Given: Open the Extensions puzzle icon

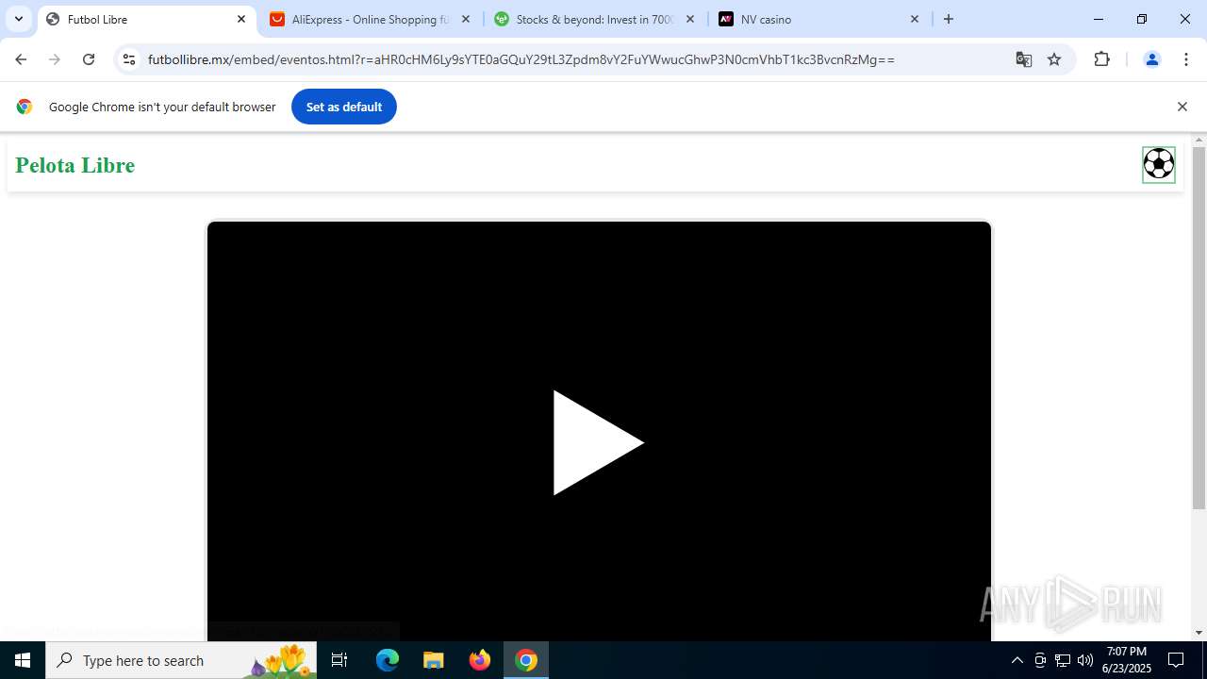Looking at the screenshot, I should point(1101,59).
